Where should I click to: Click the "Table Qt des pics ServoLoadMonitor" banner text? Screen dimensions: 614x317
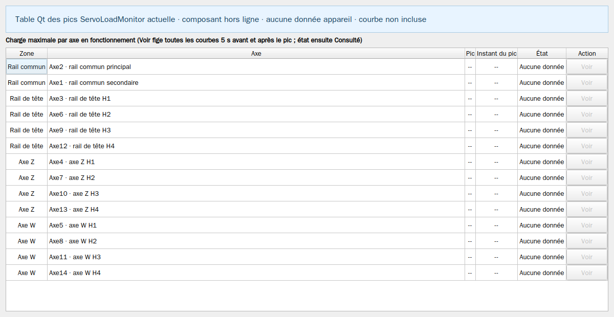[81, 19]
